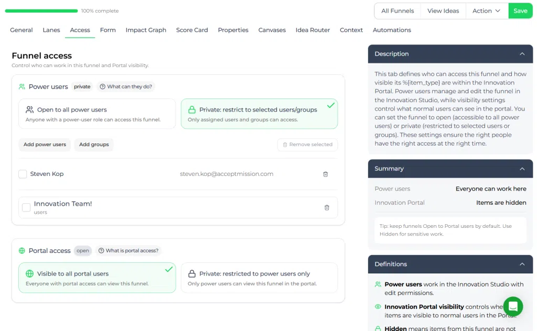The image size is (537, 331).
Task: Collapse the Description panel
Action: (522, 54)
